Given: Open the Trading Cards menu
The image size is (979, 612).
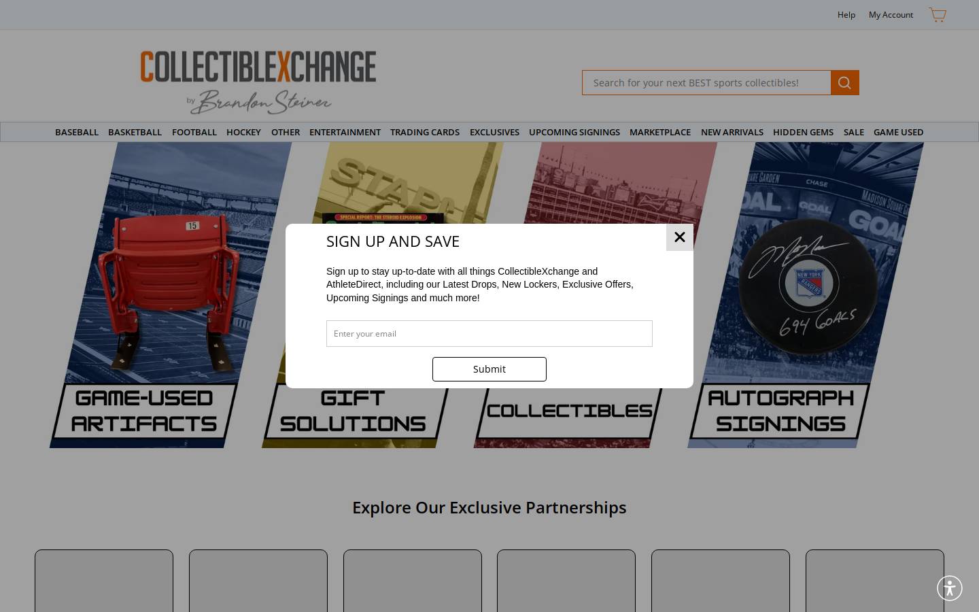Looking at the screenshot, I should coord(425,132).
